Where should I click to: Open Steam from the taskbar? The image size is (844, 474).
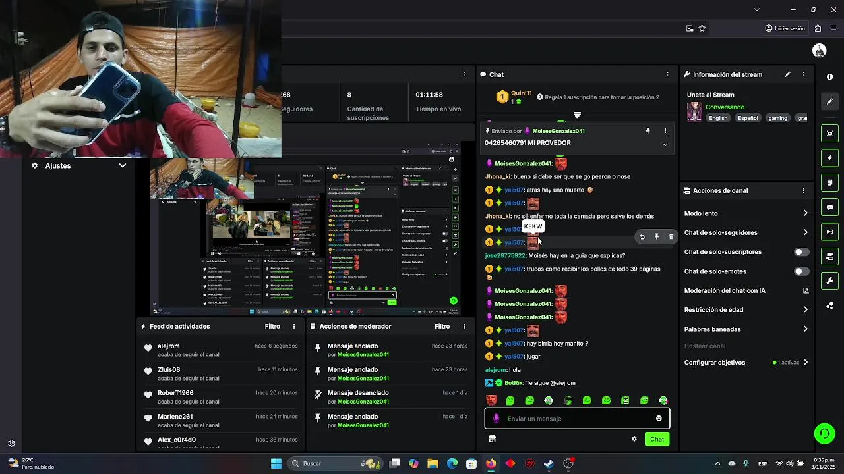point(549,463)
